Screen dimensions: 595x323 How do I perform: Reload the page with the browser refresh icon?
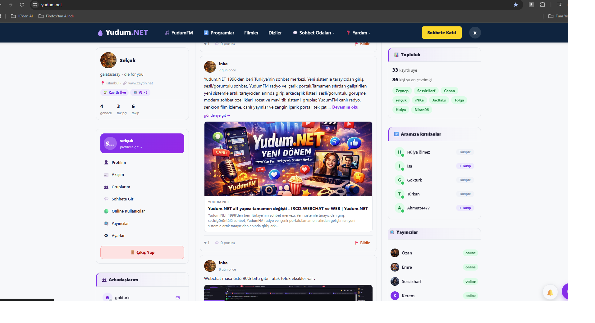22,5
